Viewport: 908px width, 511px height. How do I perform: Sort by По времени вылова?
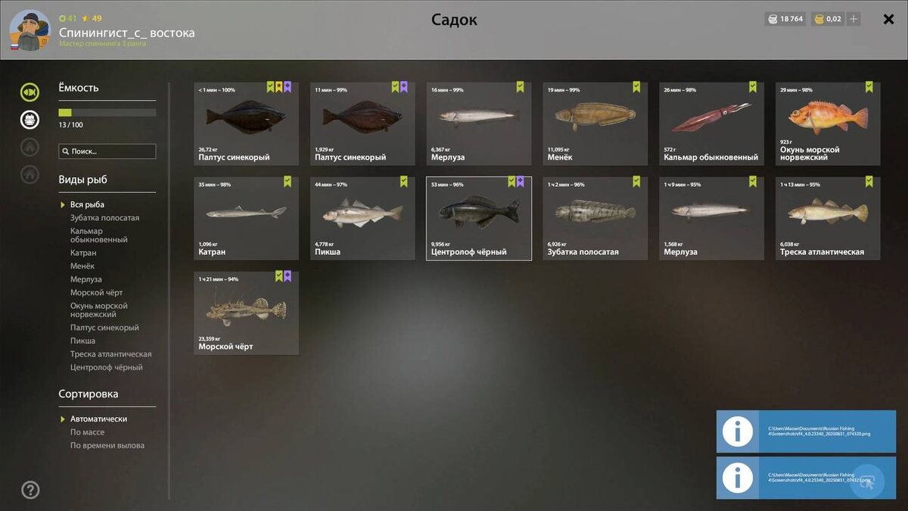107,446
